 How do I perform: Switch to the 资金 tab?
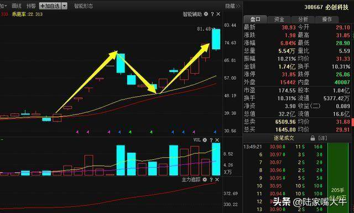point(279,19)
